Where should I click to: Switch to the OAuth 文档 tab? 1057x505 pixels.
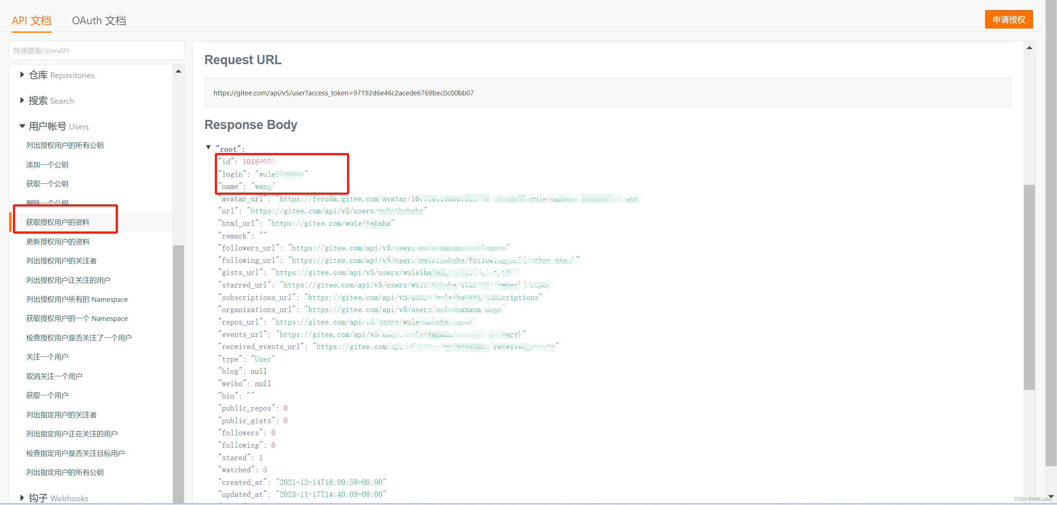coord(98,21)
